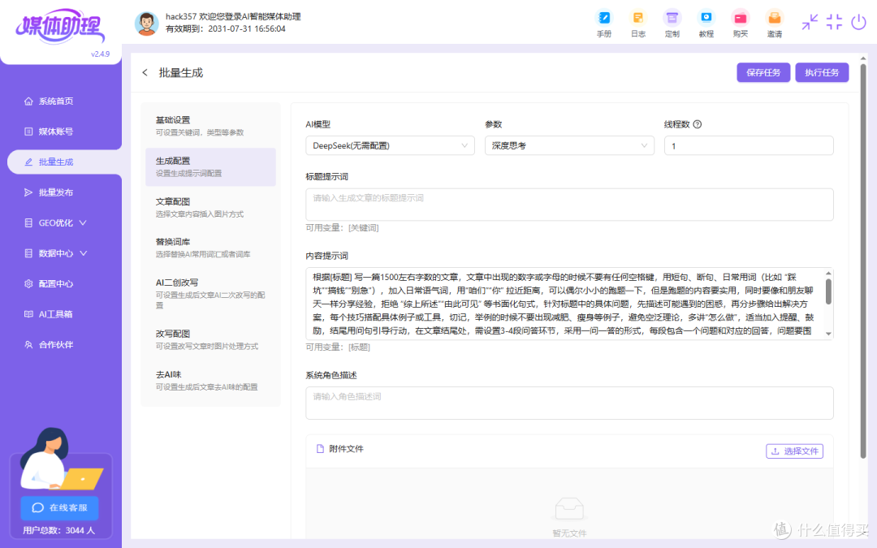
Task: Click the empty inbox 暂无文件 icon
Action: coord(569,508)
